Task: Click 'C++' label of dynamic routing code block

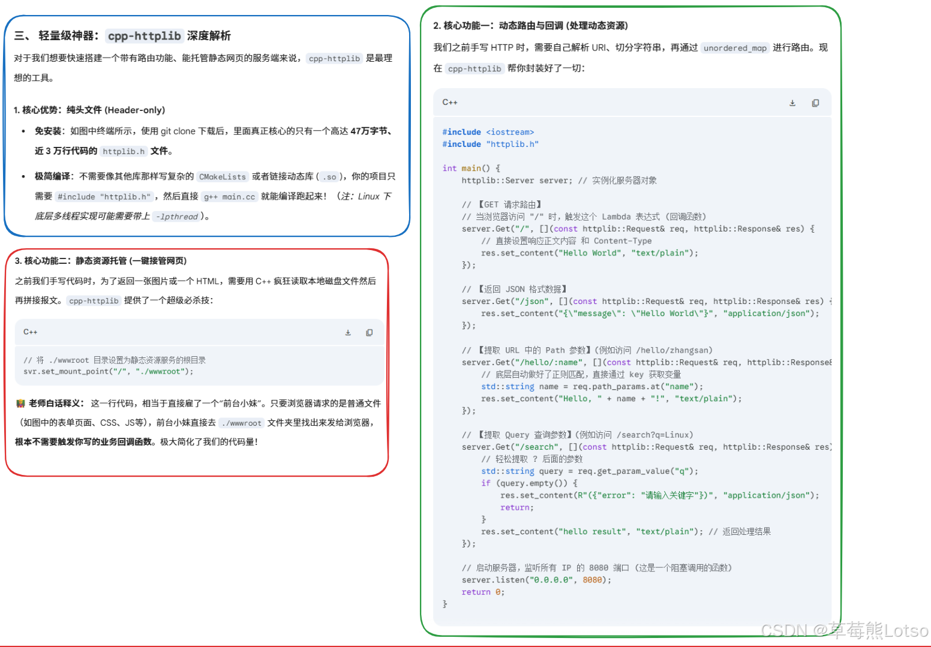Action: [x=450, y=103]
